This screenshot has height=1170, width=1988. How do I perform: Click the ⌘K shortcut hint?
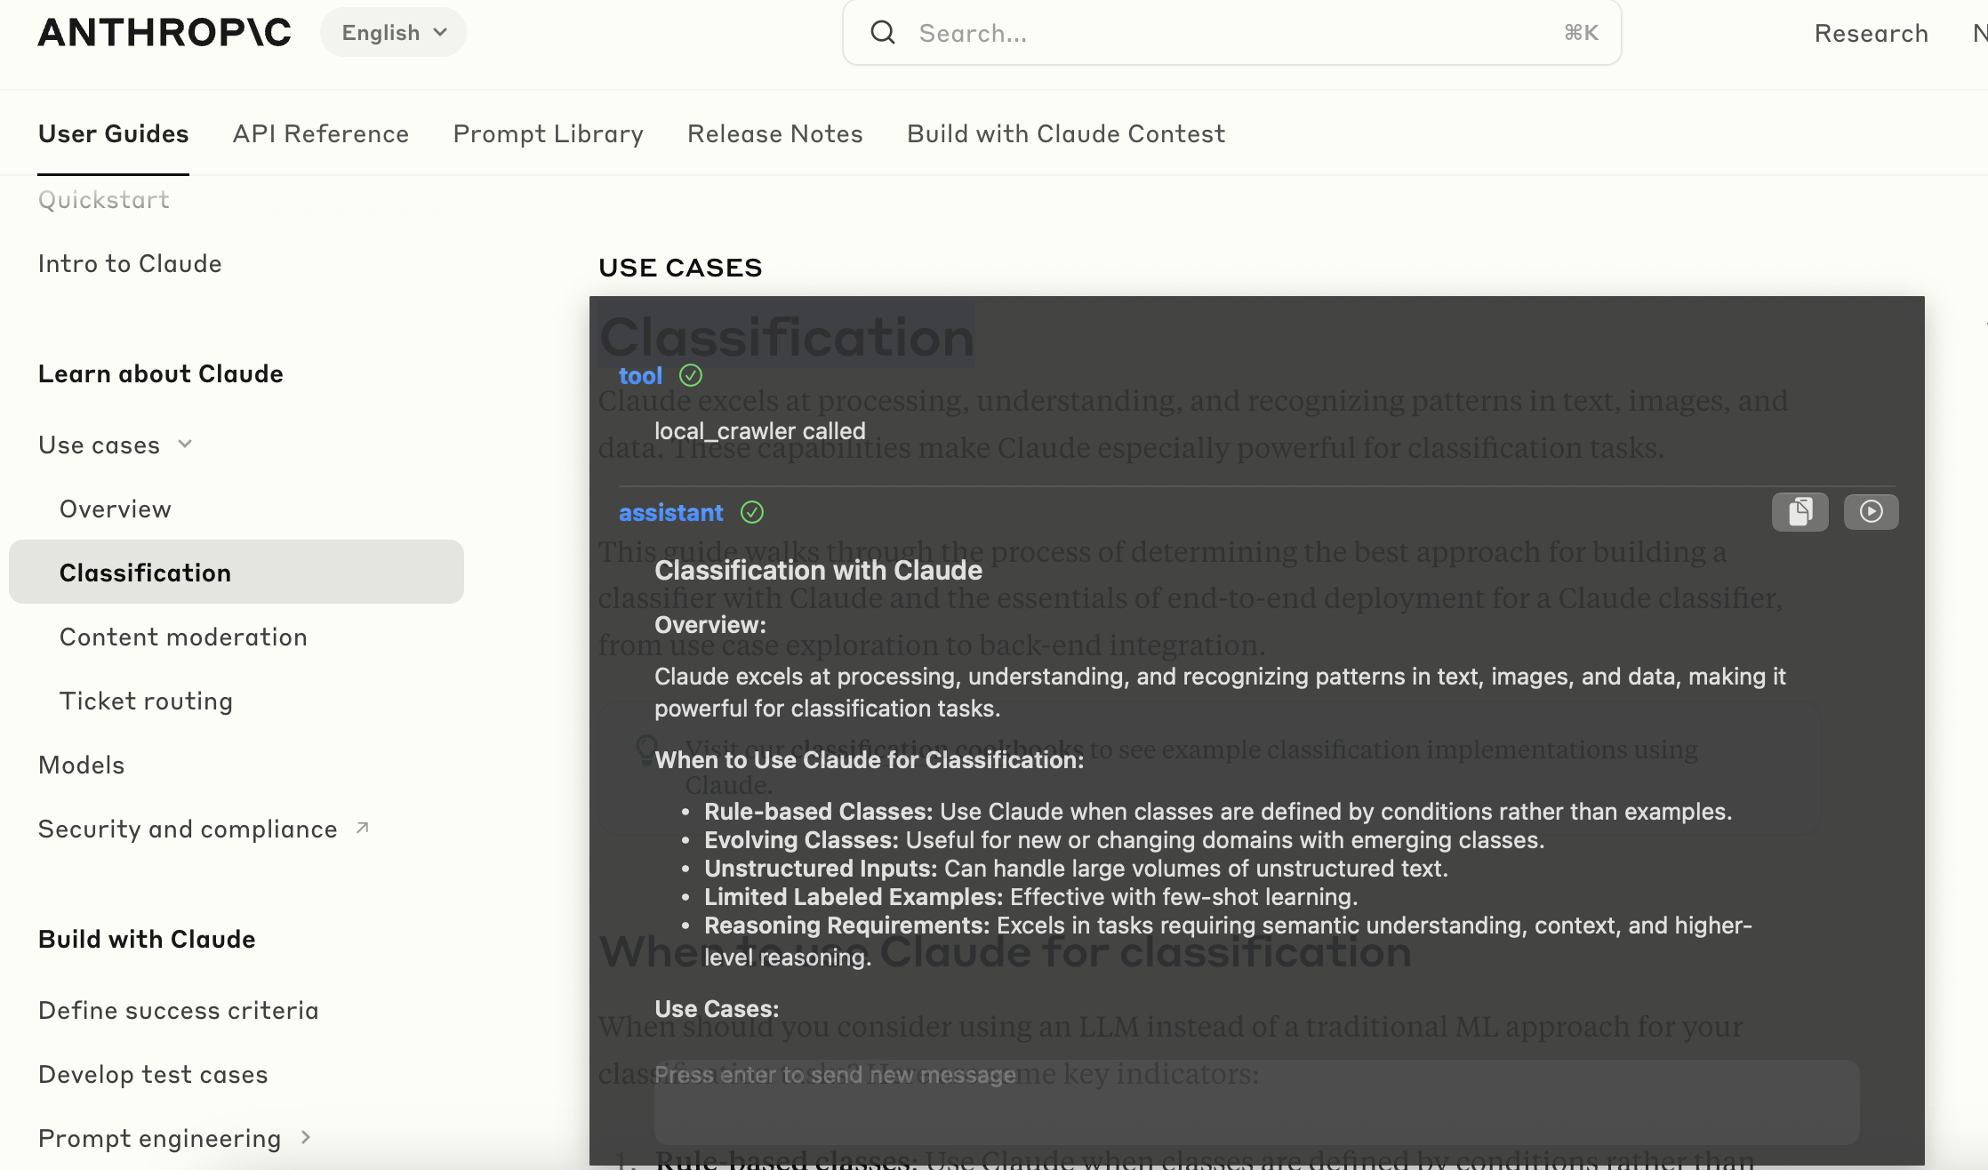point(1581,33)
